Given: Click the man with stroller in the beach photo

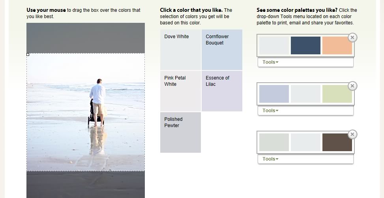Looking at the screenshot, I should (97, 102).
